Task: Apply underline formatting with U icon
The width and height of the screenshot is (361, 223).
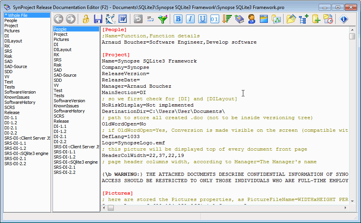Action: pos(202,19)
